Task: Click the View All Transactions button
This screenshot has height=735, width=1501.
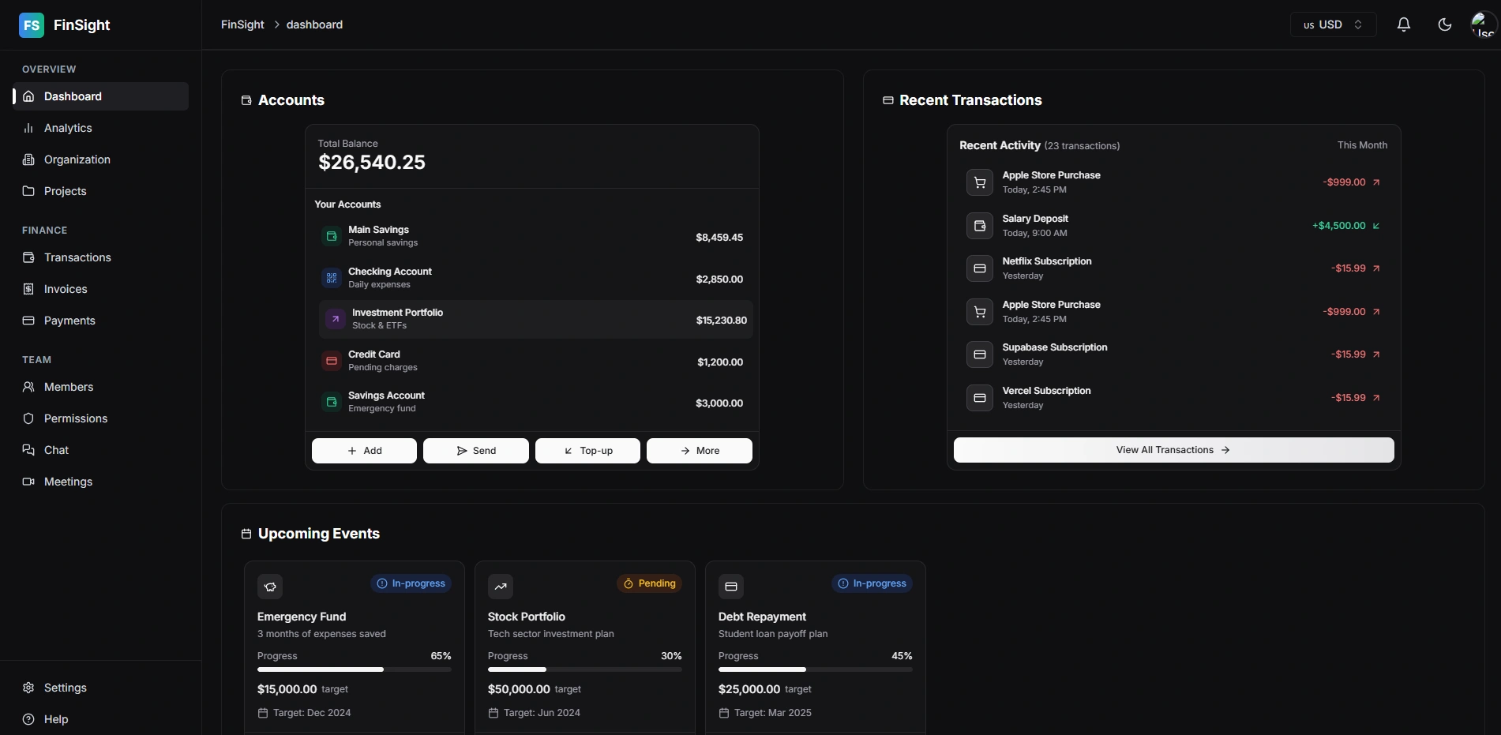Action: [1173, 449]
